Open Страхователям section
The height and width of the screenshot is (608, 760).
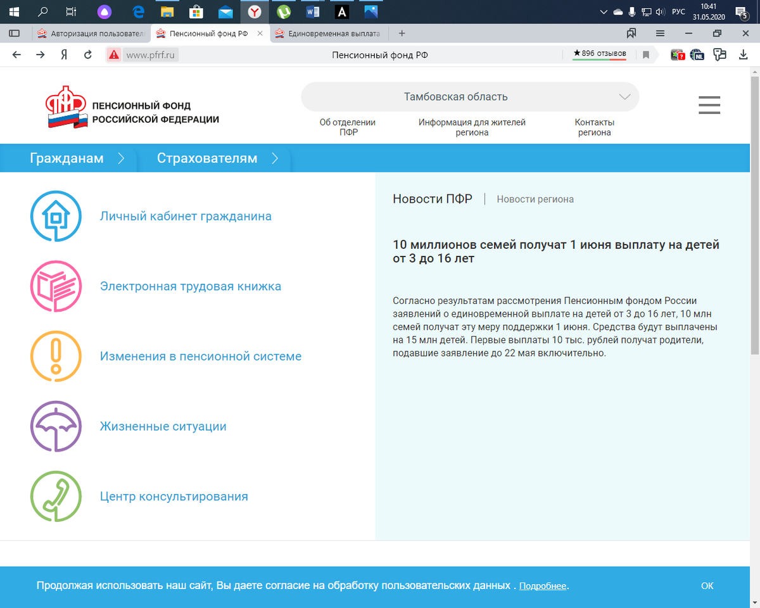(x=207, y=158)
